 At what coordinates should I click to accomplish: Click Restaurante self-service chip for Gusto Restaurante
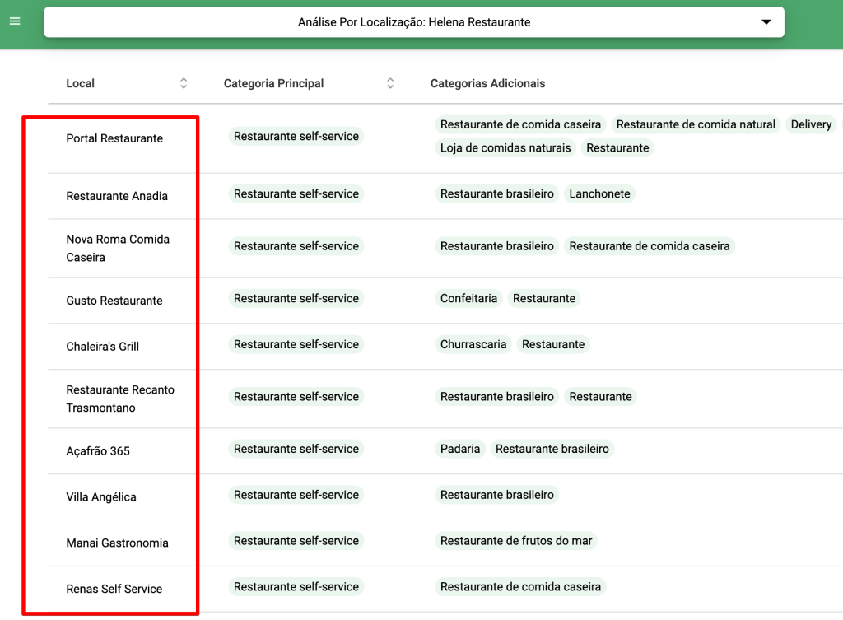click(296, 298)
